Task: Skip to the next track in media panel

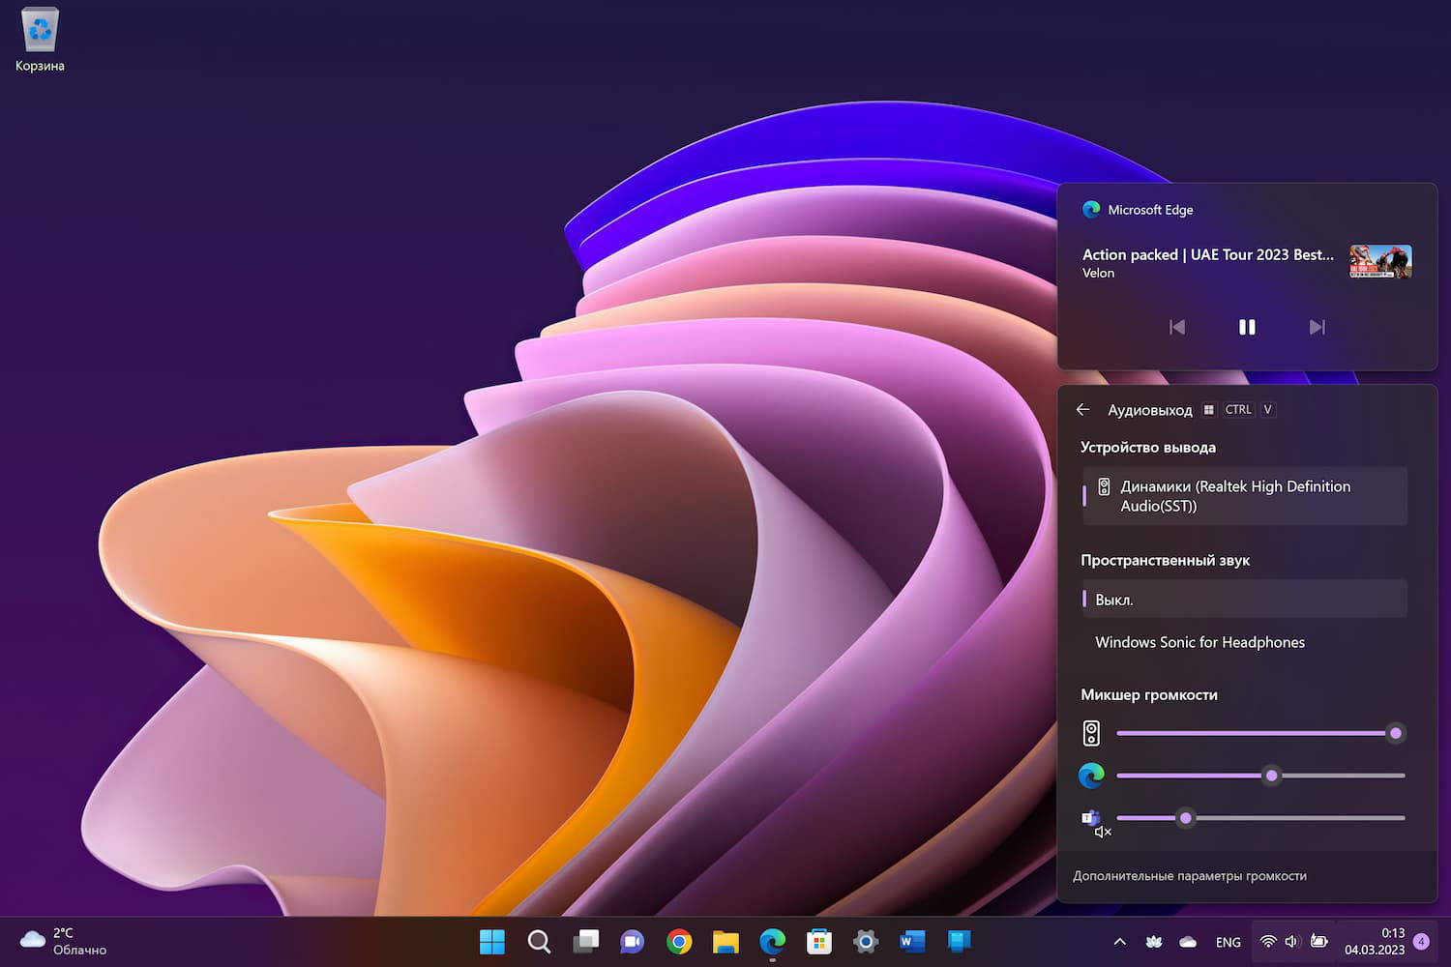Action: (1317, 327)
